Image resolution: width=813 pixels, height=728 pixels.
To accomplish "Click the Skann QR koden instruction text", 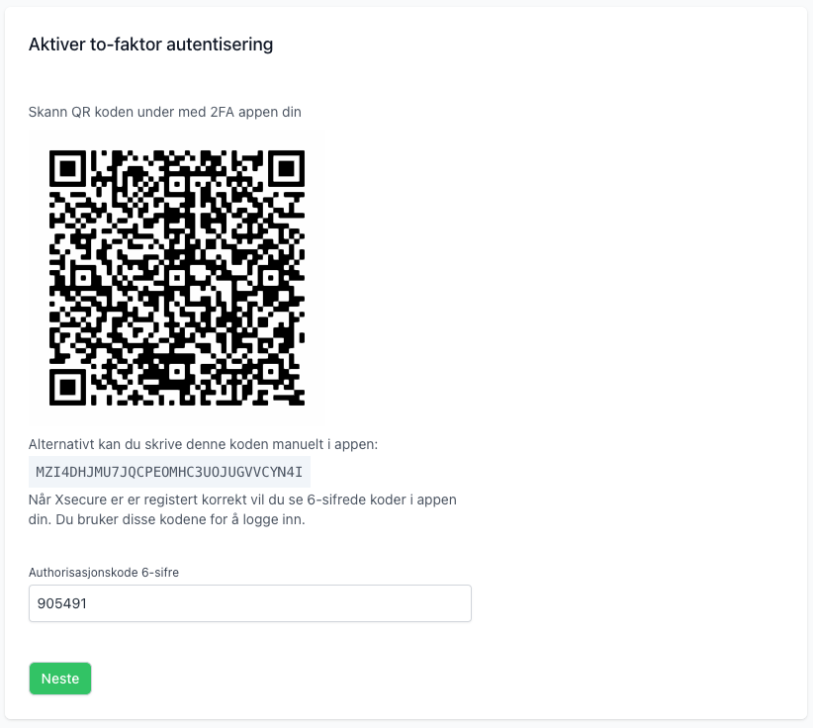I will pyautogui.click(x=164, y=112).
